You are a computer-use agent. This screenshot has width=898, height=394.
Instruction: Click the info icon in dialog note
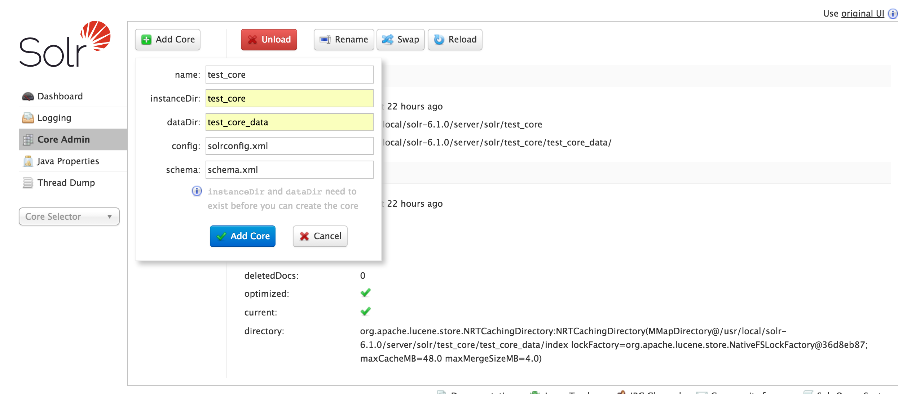coord(197,191)
